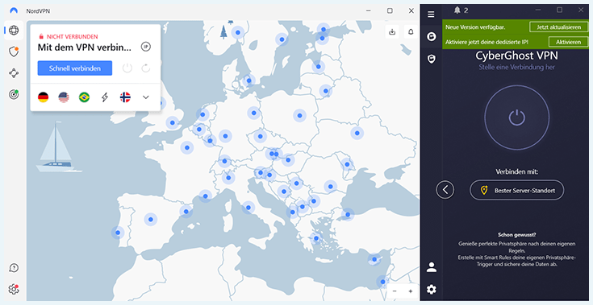Select the Israel server marker on the map
Viewport: 593px width, 305px height.
382,281
